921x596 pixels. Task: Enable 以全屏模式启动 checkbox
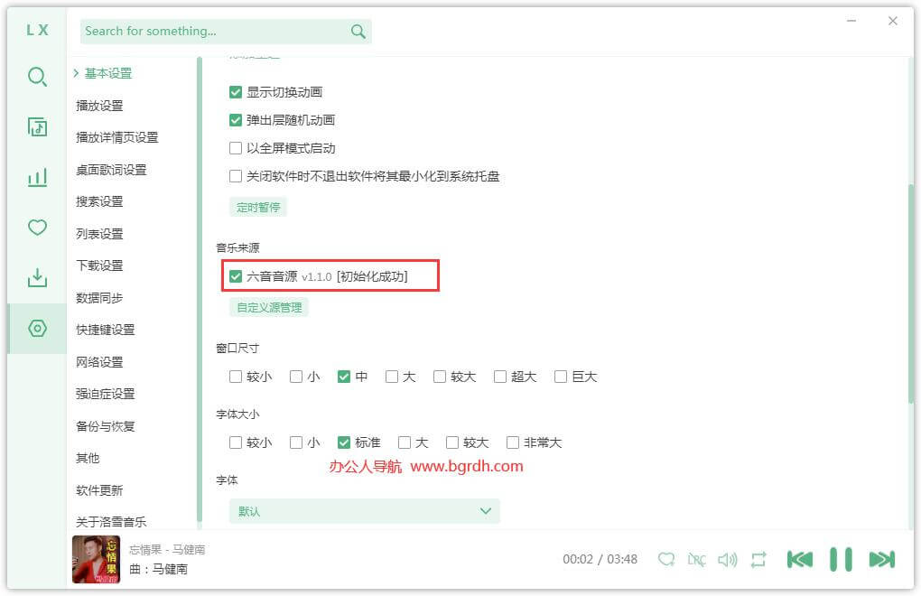click(236, 148)
